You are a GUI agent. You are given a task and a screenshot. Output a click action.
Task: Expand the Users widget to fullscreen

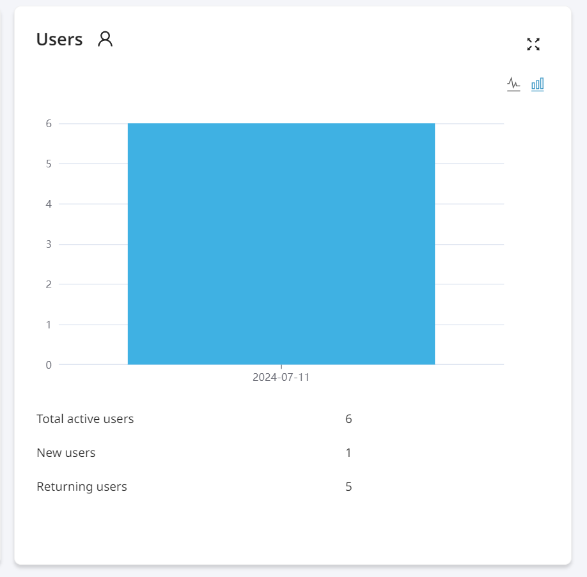pyautogui.click(x=533, y=44)
